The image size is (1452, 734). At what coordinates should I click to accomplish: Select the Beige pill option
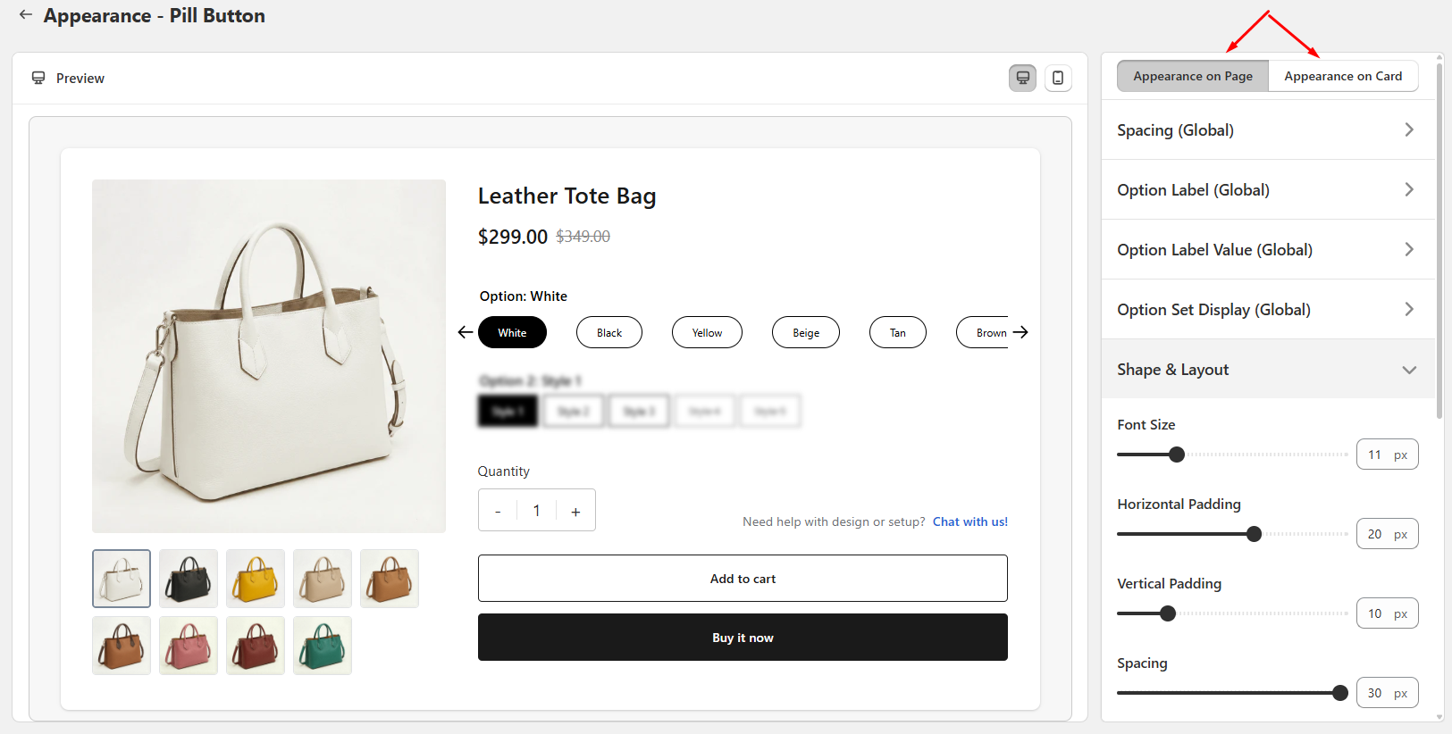coord(806,332)
